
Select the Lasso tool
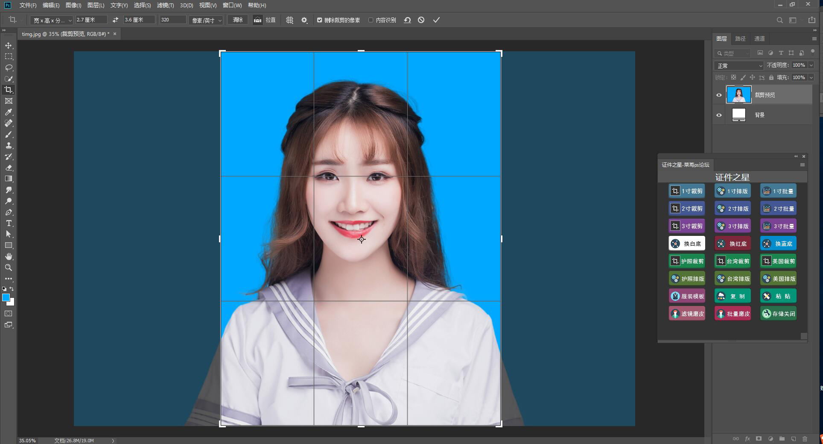[x=8, y=68]
